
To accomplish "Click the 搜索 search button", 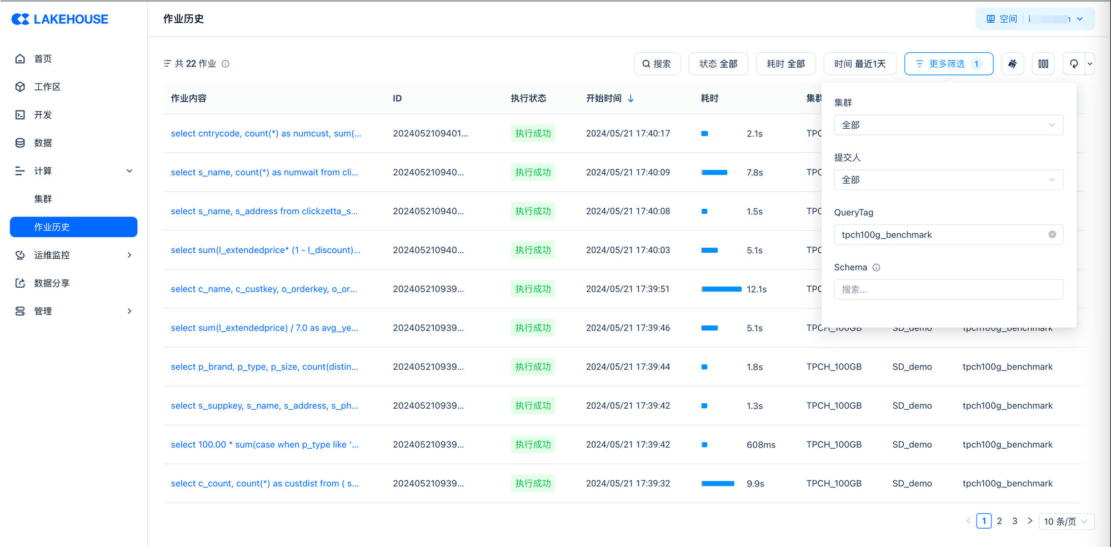I will click(x=657, y=64).
